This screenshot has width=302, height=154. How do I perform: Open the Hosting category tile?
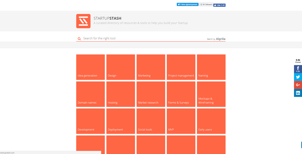[121, 94]
